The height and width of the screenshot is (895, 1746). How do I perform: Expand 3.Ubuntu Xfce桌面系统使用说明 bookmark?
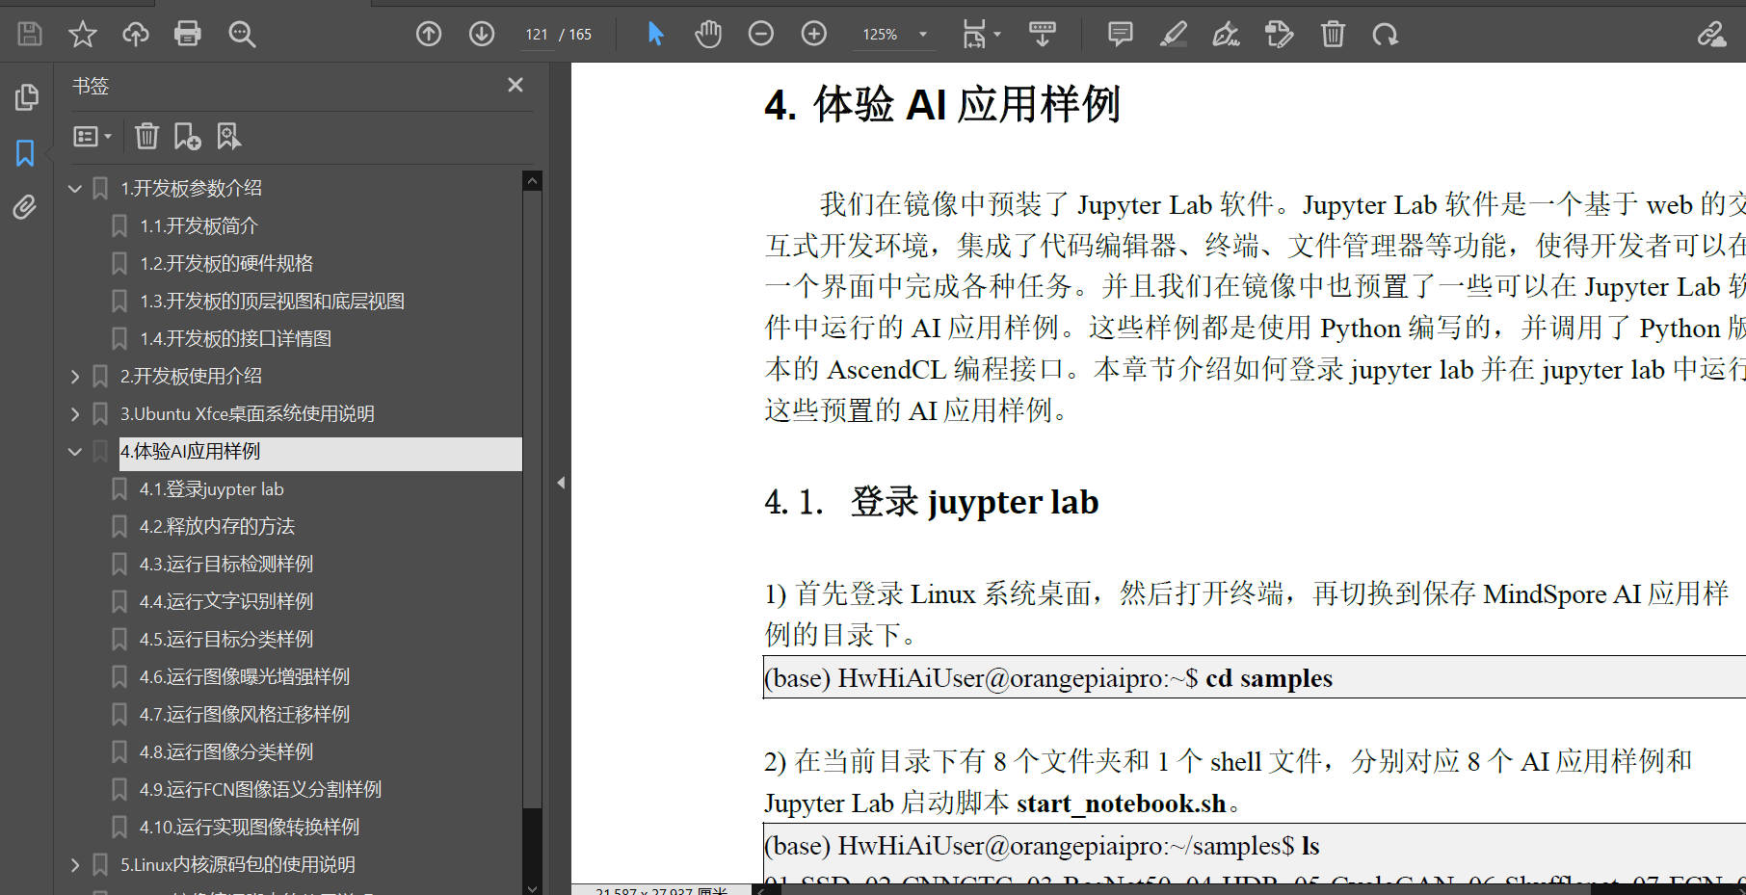pyautogui.click(x=75, y=414)
